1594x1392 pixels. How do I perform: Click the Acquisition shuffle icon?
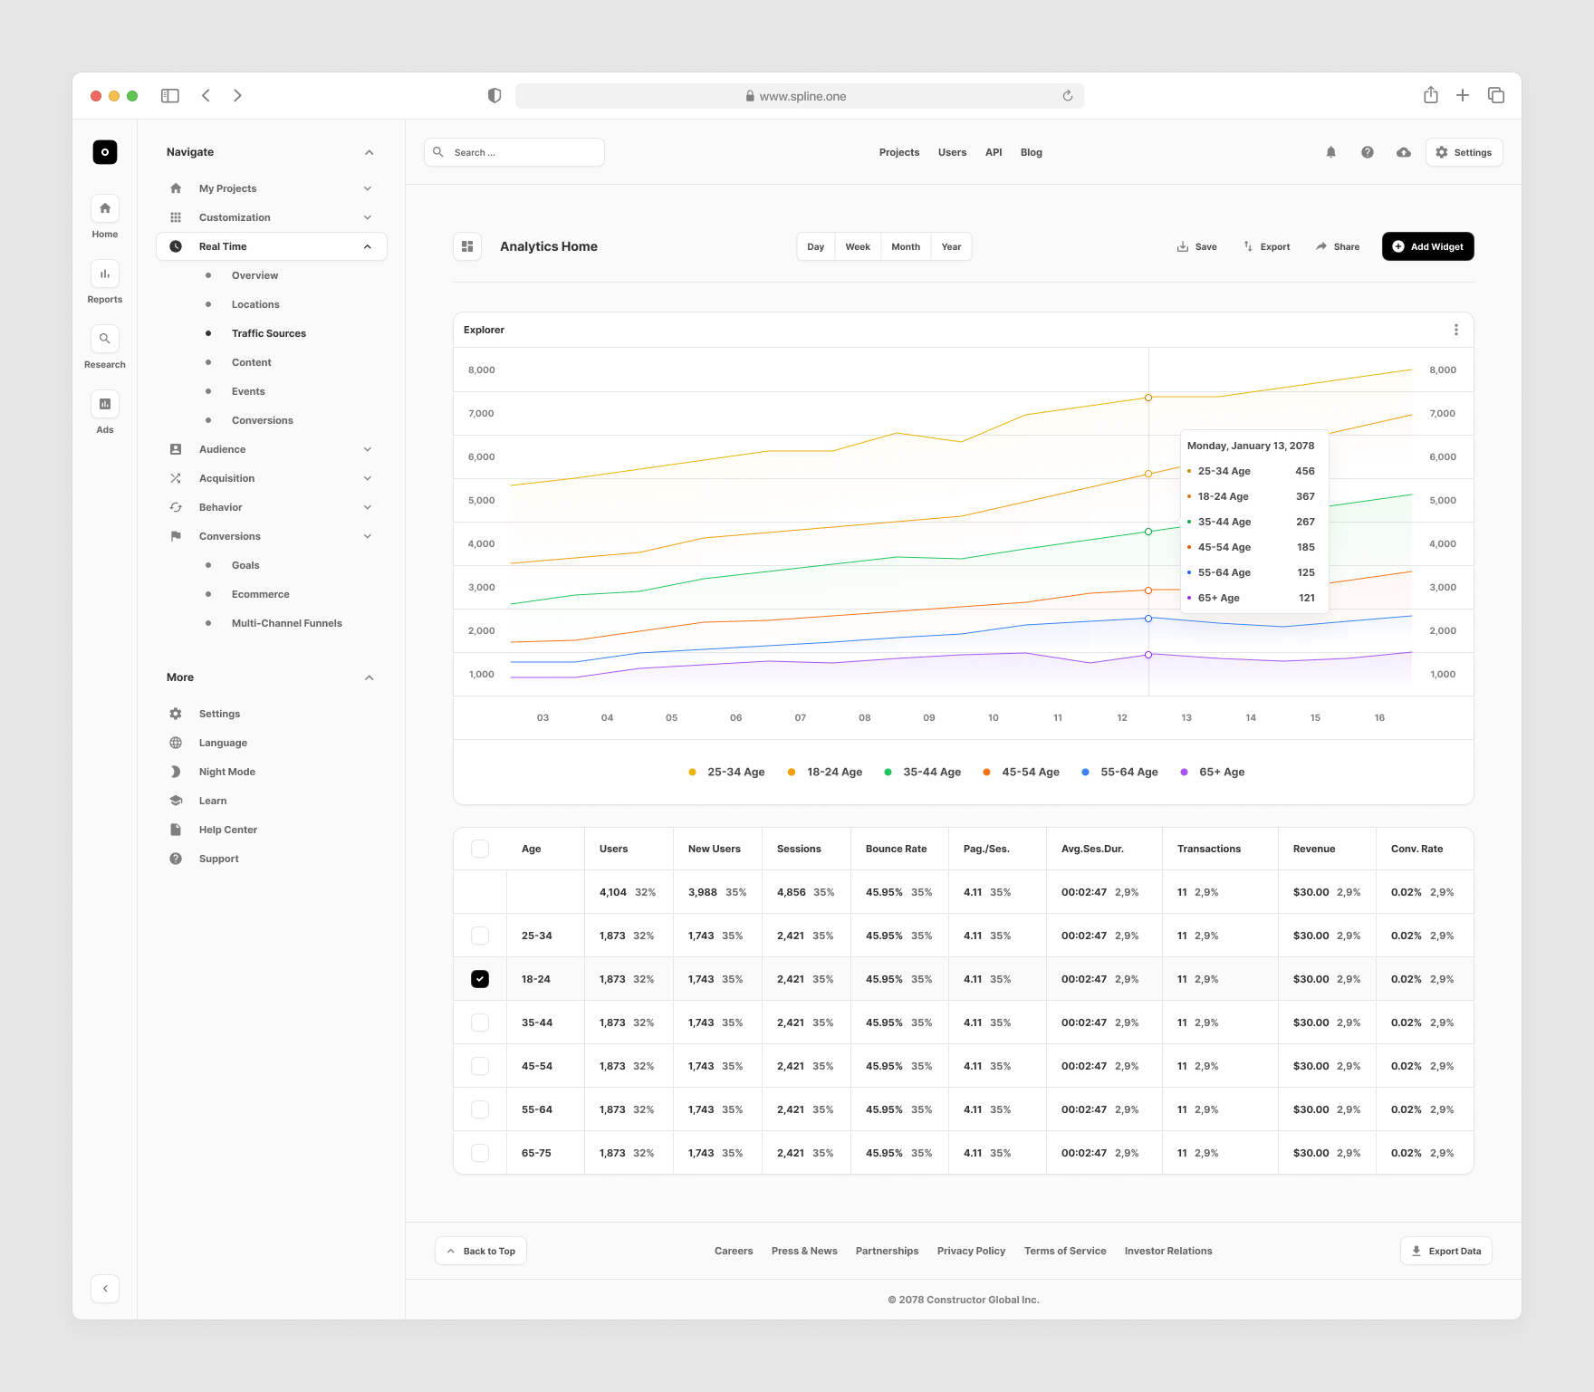coord(176,478)
